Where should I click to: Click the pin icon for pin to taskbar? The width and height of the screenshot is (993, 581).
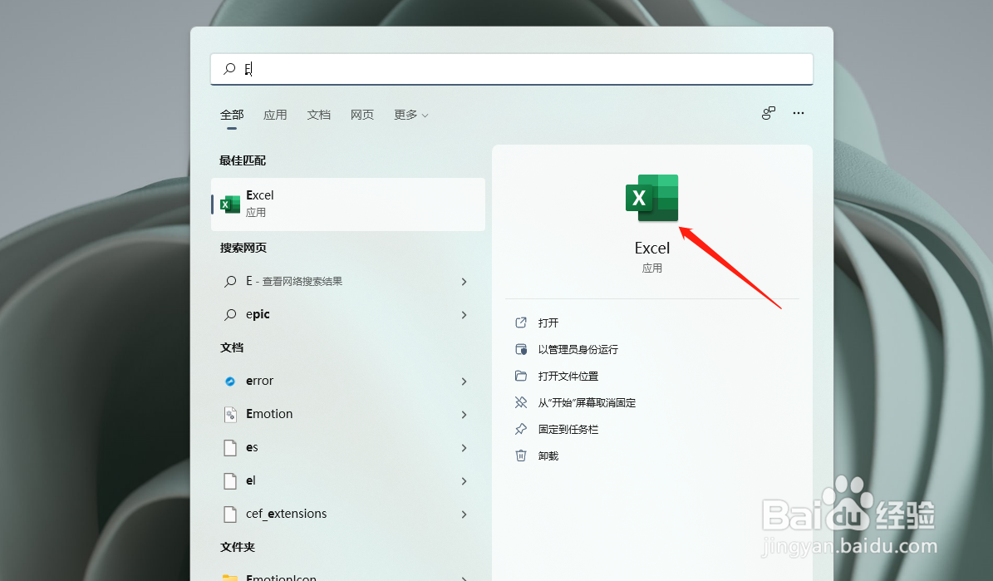point(520,429)
